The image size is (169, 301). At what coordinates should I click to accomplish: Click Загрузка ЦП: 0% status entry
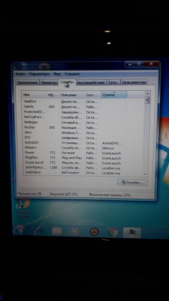(63, 194)
